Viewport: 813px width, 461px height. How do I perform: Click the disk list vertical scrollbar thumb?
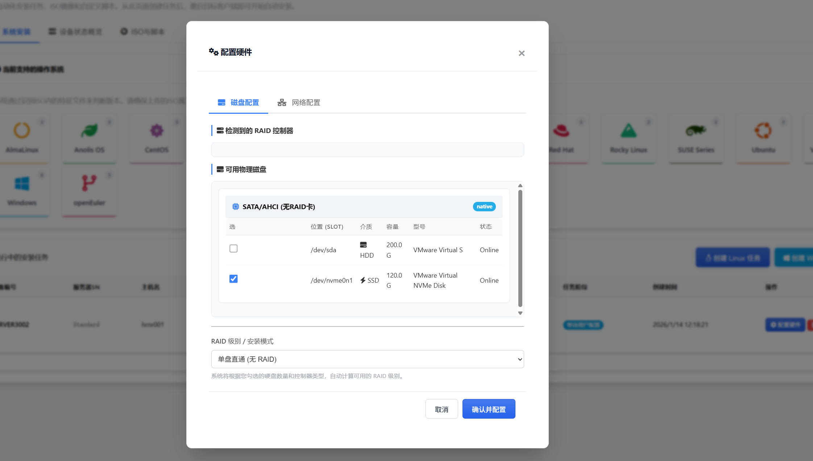[x=520, y=248]
